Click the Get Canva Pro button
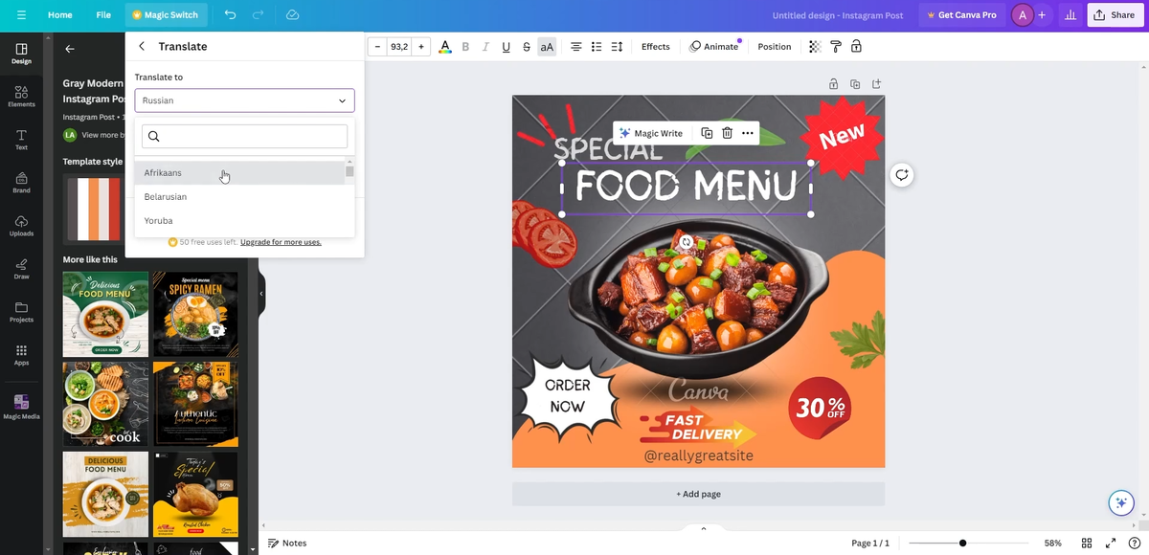This screenshot has height=555, width=1149. (960, 15)
